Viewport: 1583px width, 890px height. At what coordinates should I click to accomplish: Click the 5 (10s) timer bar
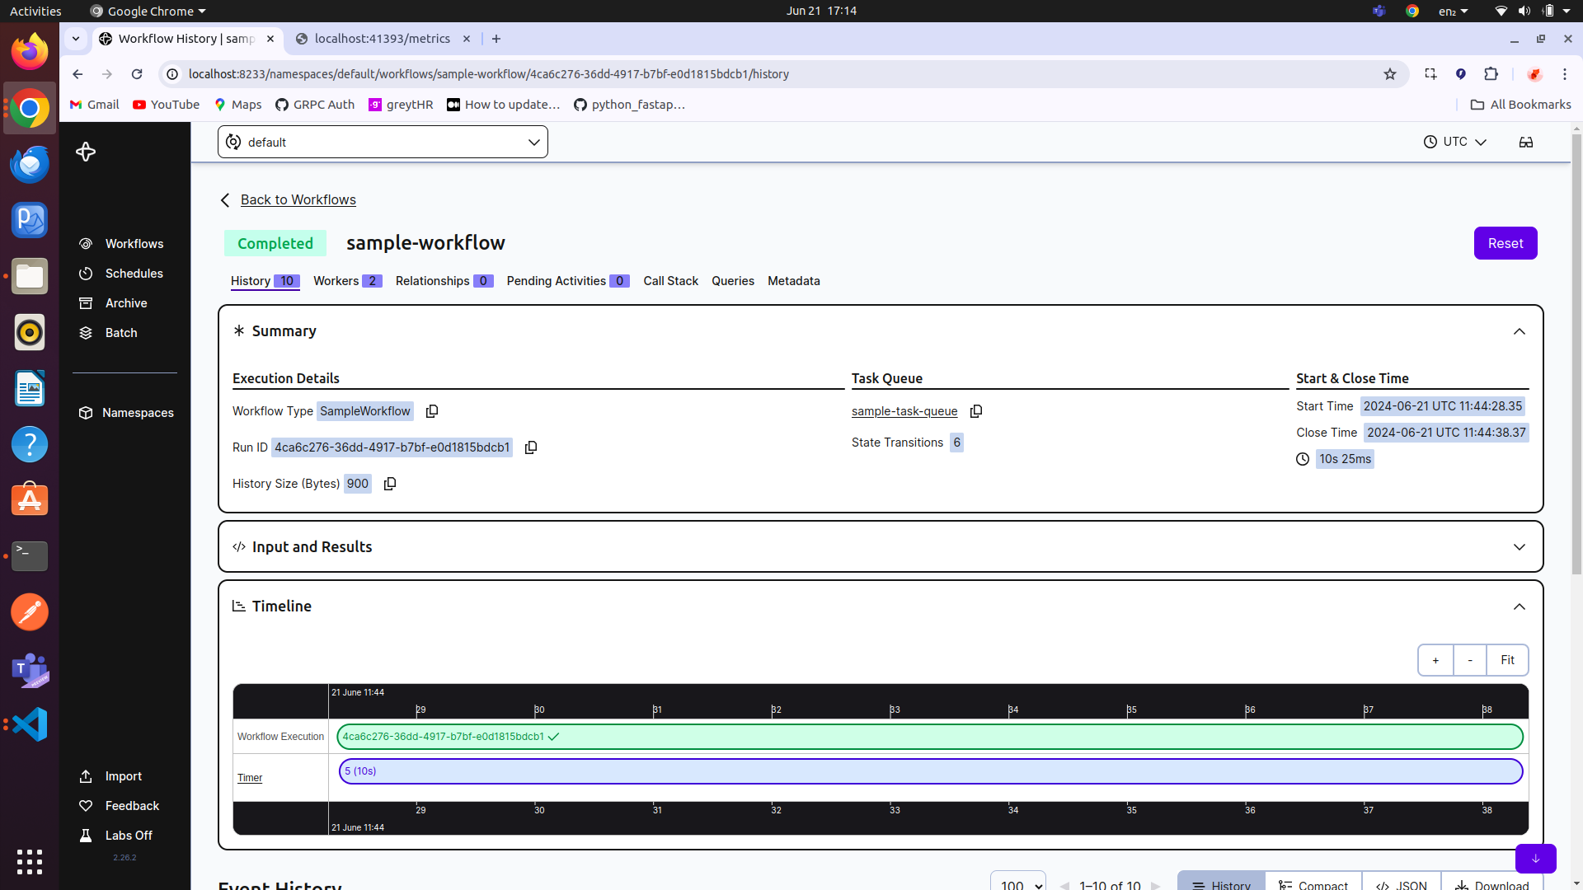[931, 771]
